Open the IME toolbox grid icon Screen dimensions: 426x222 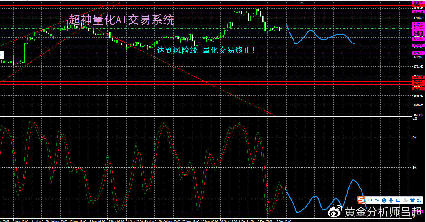pyautogui.click(x=419, y=200)
